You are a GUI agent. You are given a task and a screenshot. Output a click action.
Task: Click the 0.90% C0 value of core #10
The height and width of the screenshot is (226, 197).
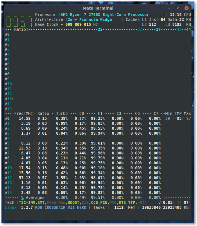80,168
